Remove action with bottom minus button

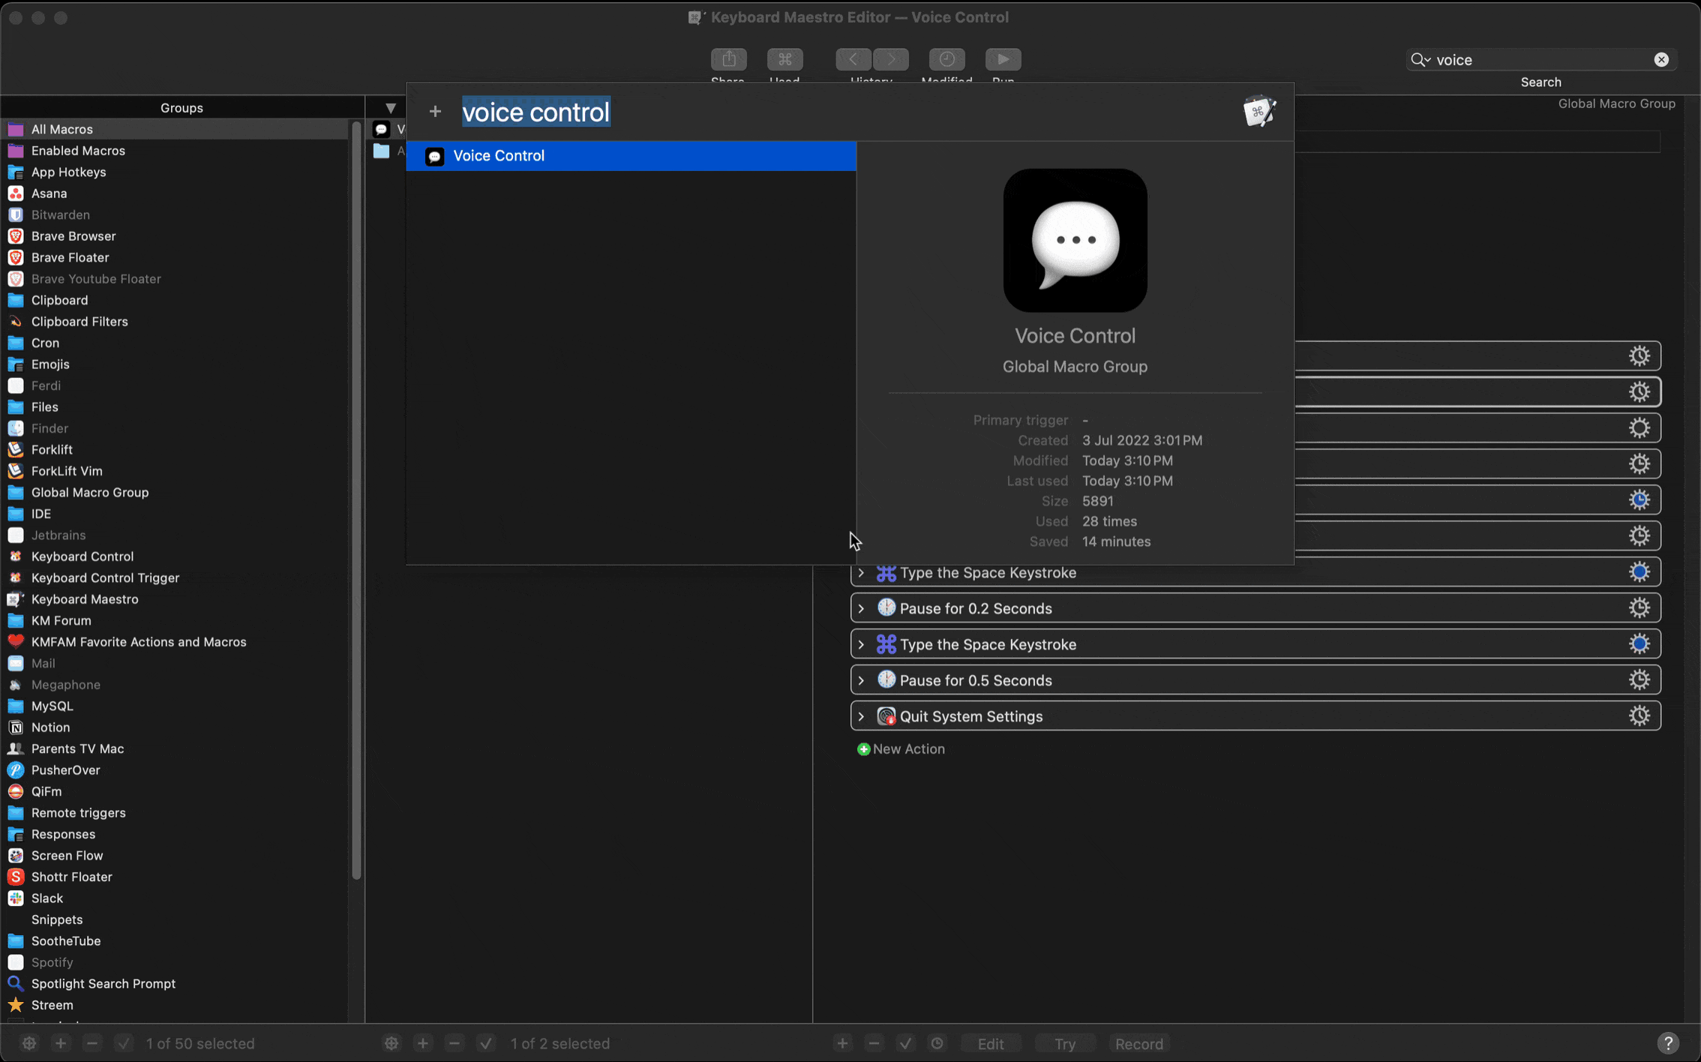click(x=874, y=1043)
